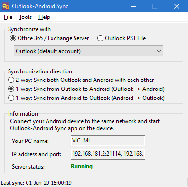Close the Outlook-Android Sync window
Image resolution: width=188 pixels, height=187 pixels.
click(177, 6)
